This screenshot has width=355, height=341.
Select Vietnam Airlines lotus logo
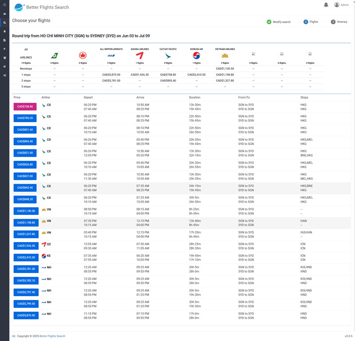pyautogui.click(x=225, y=56)
